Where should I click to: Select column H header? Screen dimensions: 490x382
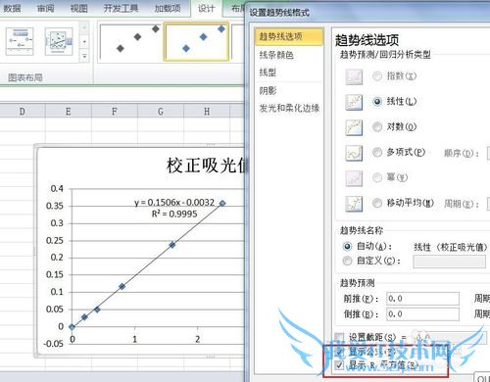tap(207, 112)
